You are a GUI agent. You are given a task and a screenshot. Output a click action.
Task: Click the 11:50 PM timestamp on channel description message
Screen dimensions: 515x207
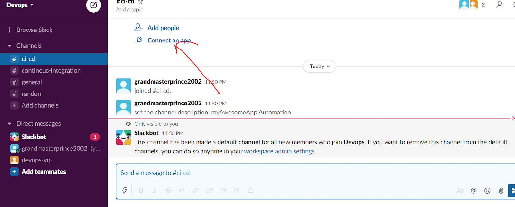click(x=216, y=104)
